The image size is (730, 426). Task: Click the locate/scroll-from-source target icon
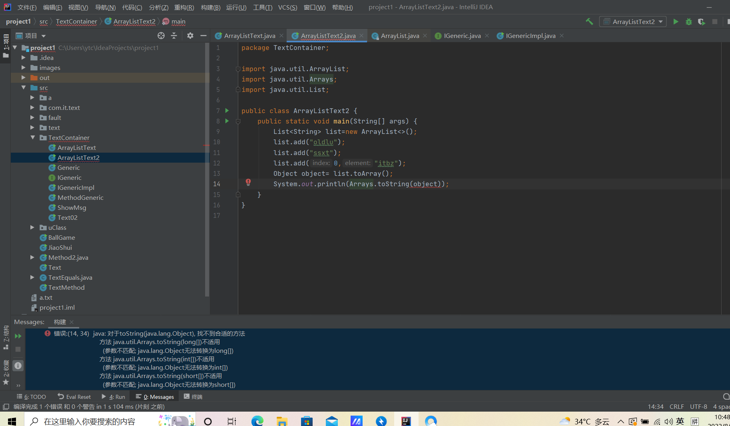pos(161,36)
